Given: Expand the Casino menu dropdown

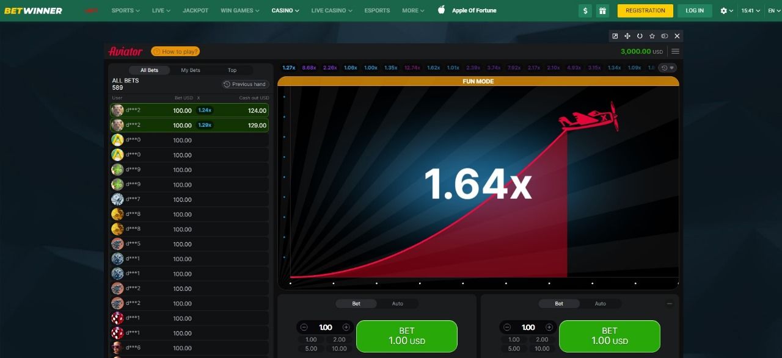Looking at the screenshot, I should [x=285, y=10].
